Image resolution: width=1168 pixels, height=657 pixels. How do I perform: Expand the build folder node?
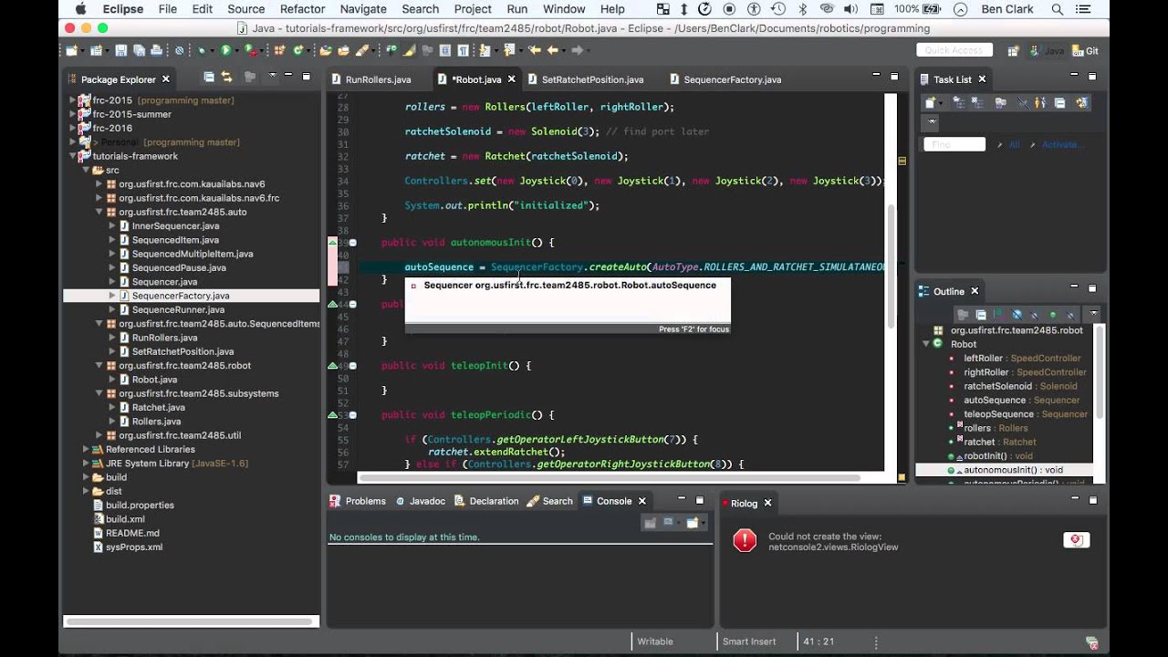[86, 477]
